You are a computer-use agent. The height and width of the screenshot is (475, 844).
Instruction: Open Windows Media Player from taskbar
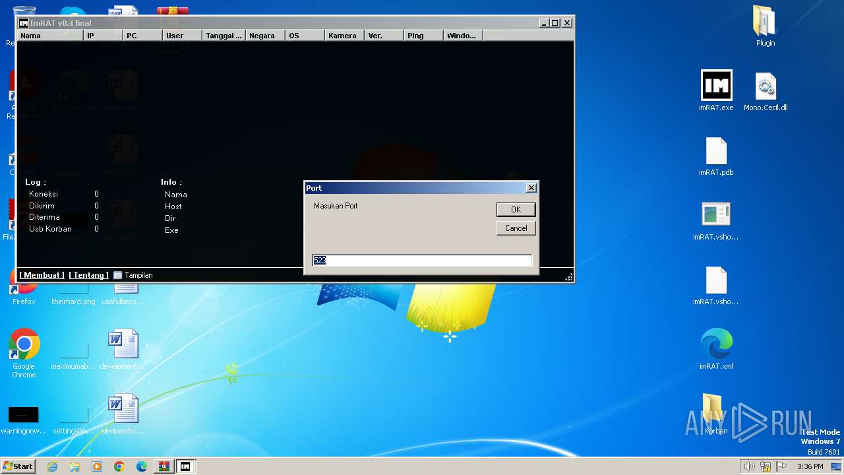[97, 466]
